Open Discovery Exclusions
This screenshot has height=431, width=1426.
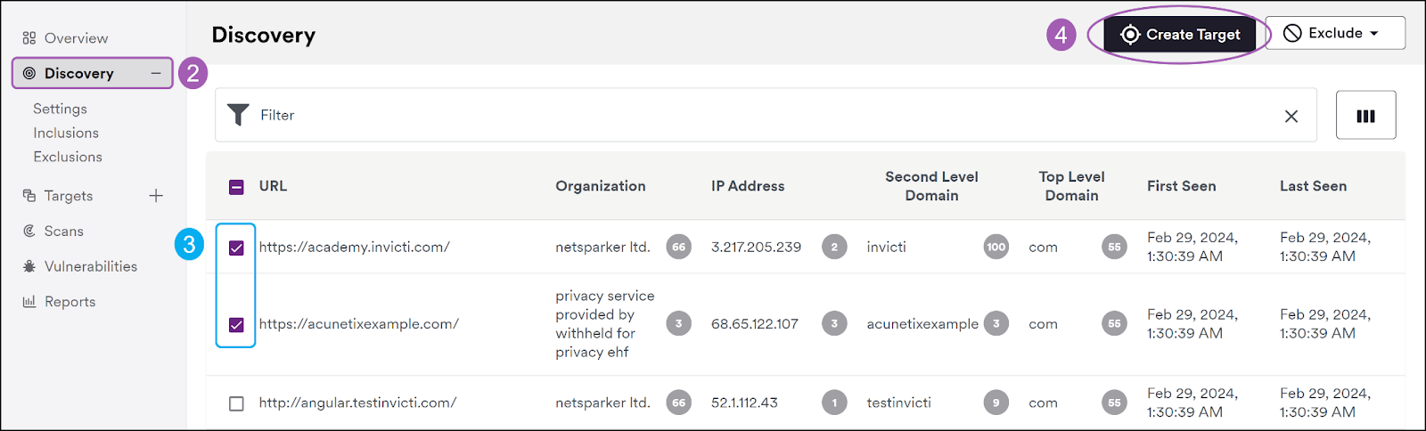pos(68,157)
